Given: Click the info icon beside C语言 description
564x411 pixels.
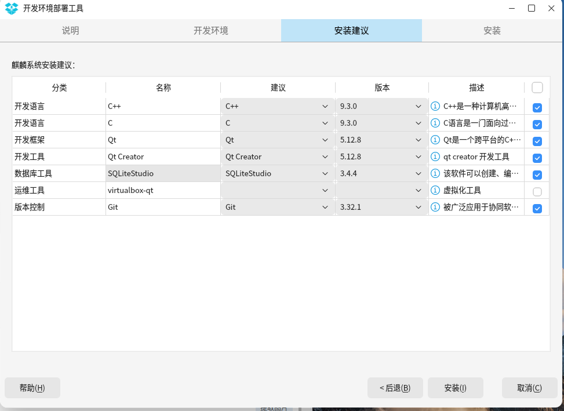Looking at the screenshot, I should (435, 123).
